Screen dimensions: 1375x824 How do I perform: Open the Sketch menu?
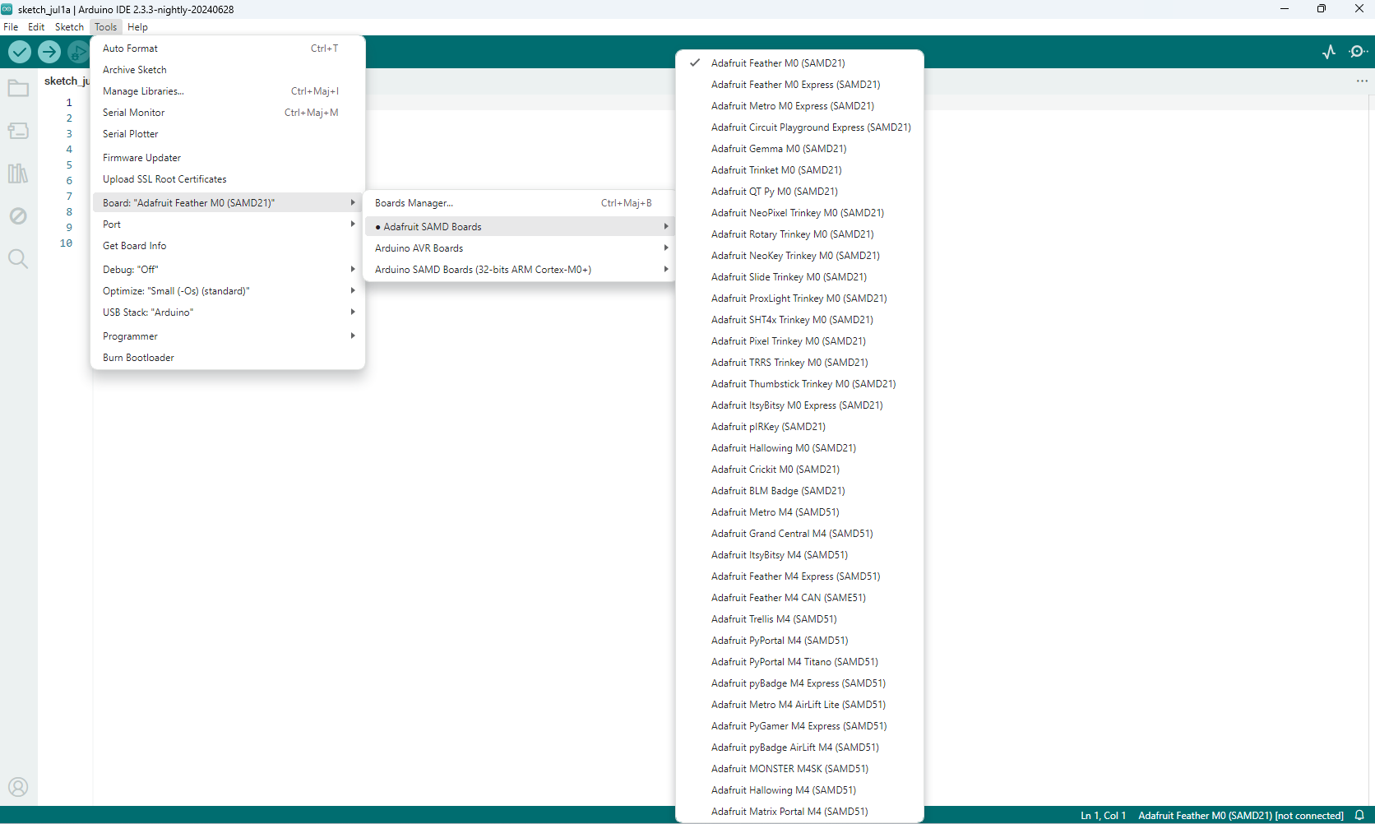tap(69, 27)
